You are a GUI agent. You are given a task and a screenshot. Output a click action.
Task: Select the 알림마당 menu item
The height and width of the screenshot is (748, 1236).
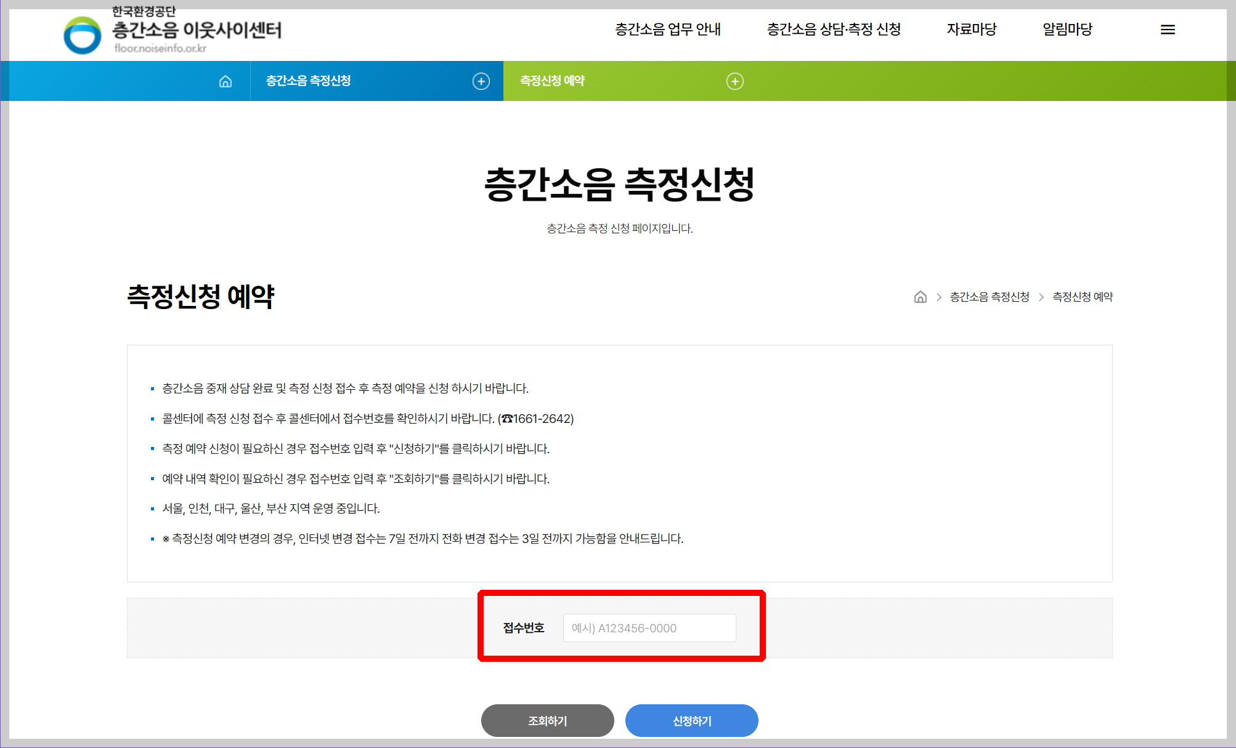[x=1067, y=29]
